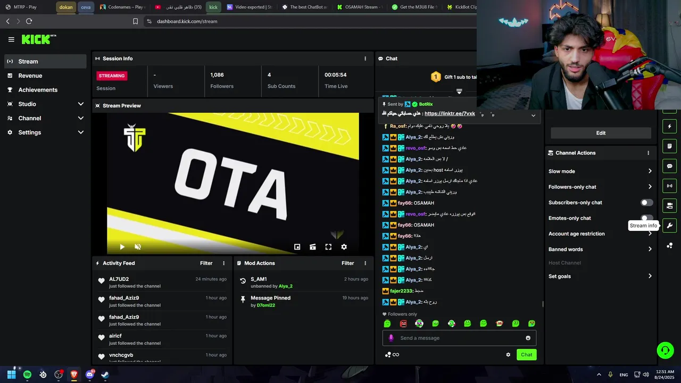
Task: Click the wrench Stream info sidebar icon
Action: [669, 226]
